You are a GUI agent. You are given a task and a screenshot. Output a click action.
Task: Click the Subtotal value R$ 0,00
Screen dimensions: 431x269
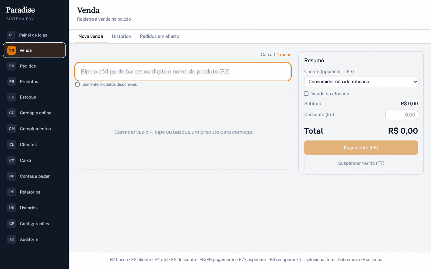[409, 104]
